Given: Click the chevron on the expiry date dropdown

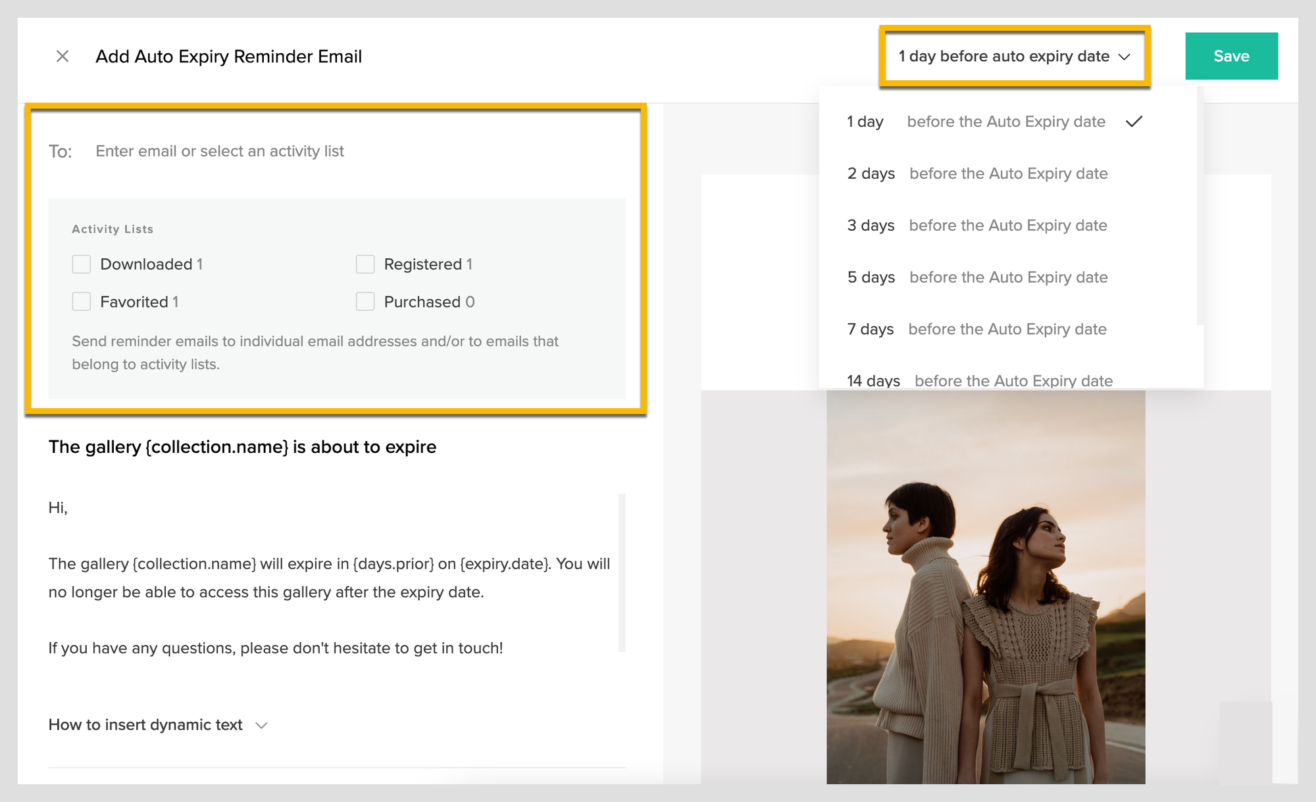Looking at the screenshot, I should point(1125,57).
